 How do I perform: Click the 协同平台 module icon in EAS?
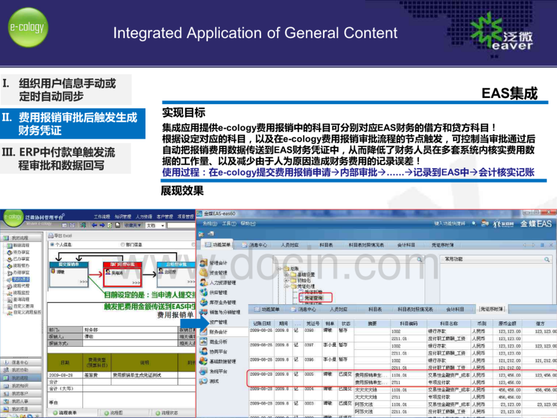coord(203,352)
